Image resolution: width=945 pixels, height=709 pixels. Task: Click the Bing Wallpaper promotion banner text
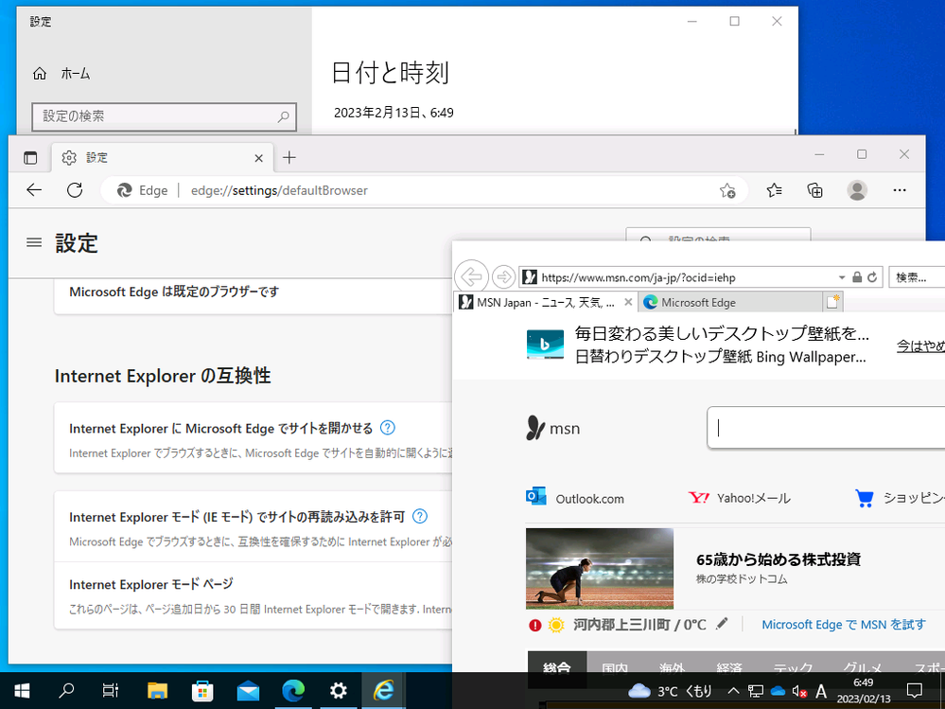coord(722,345)
